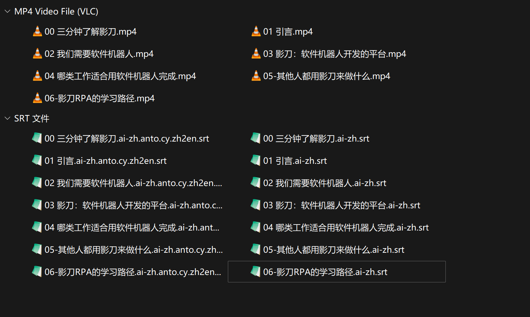Image resolution: width=530 pixels, height=317 pixels.
Task: Select VLC icon of 06-影刀RPA的学习路径.mp4
Action: (37, 98)
